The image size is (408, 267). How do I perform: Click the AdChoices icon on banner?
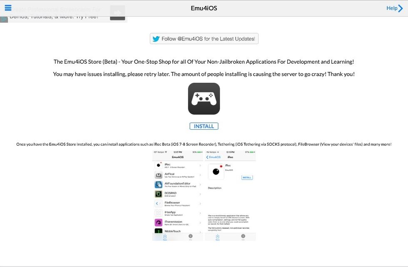pyautogui.click(x=4, y=20)
